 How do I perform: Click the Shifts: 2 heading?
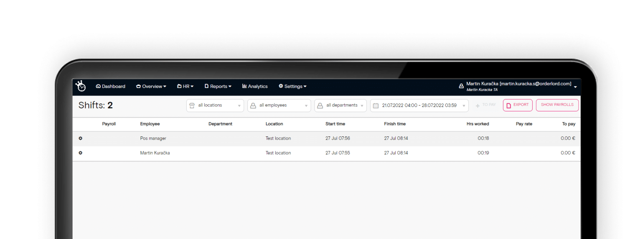[96, 106]
